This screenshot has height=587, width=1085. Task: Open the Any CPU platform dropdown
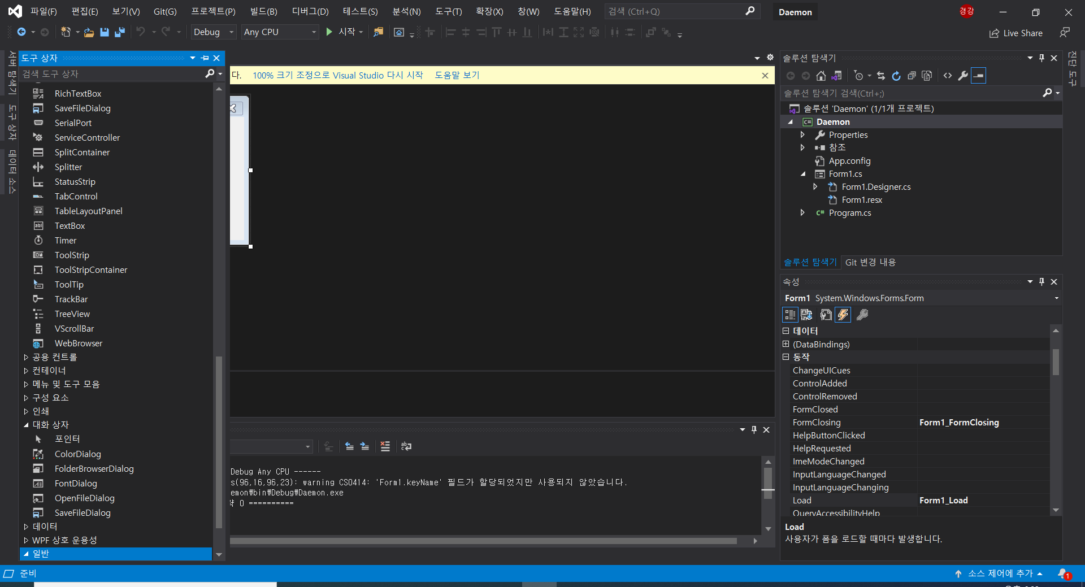pos(280,32)
